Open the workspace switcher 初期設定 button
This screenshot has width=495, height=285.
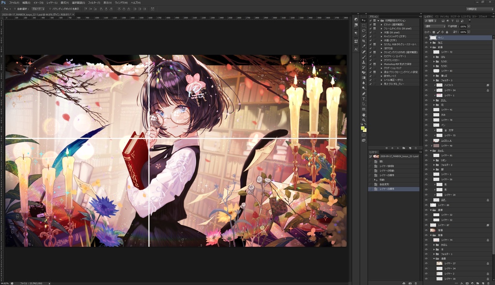coord(479,9)
